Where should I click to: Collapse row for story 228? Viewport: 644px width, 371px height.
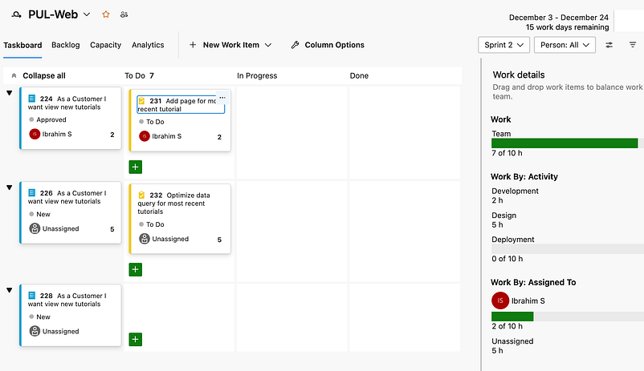click(10, 290)
